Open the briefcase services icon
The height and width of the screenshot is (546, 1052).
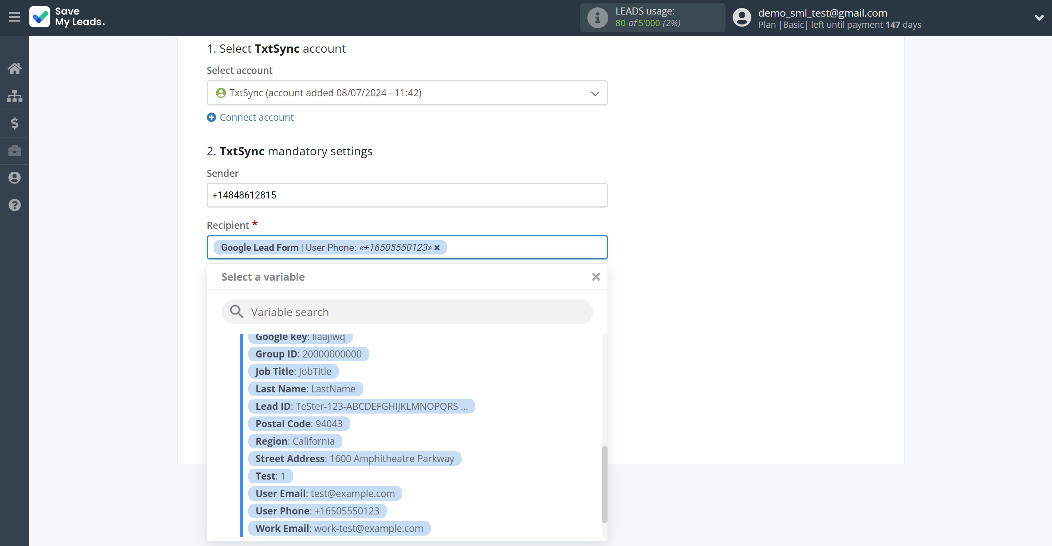point(15,151)
